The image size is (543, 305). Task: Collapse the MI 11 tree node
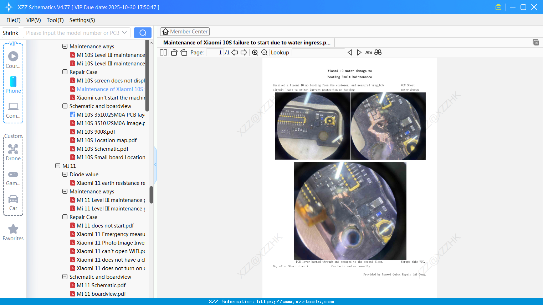coord(58,166)
